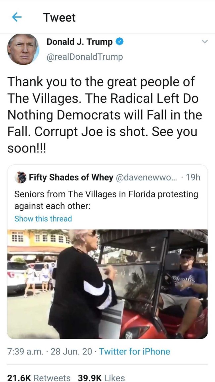Image resolution: width=215 pixels, height=382 pixels.
Task: Click the "Tweet" header title
Action: point(59,18)
